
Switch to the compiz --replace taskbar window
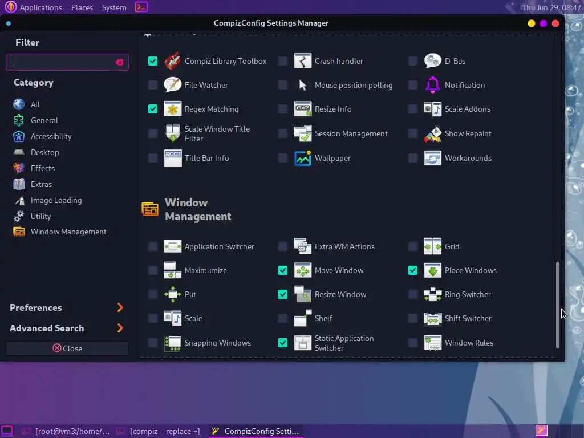159,431
